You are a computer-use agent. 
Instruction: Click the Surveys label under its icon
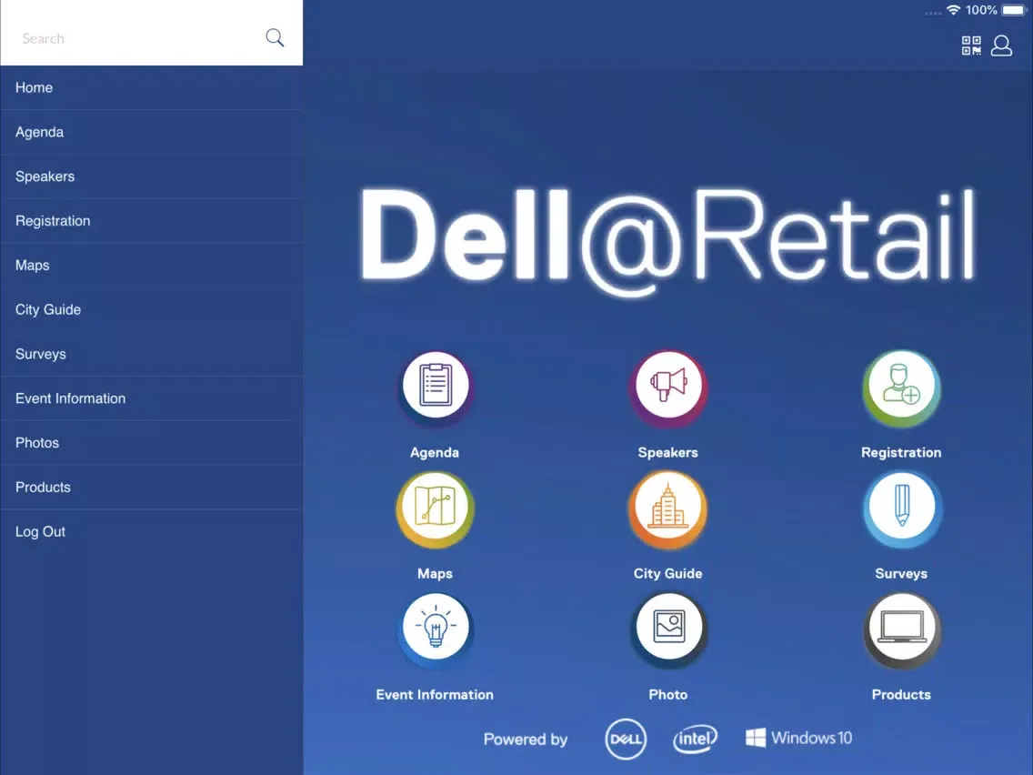tap(900, 573)
